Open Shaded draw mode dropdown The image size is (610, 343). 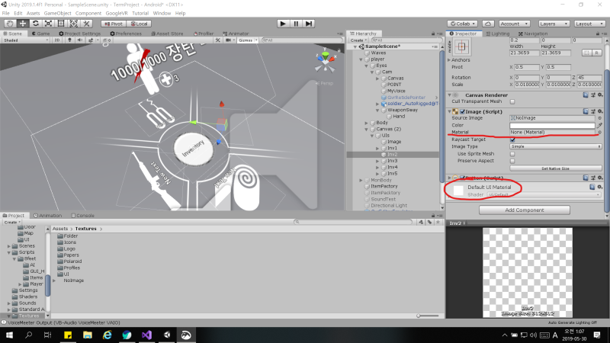click(x=26, y=40)
